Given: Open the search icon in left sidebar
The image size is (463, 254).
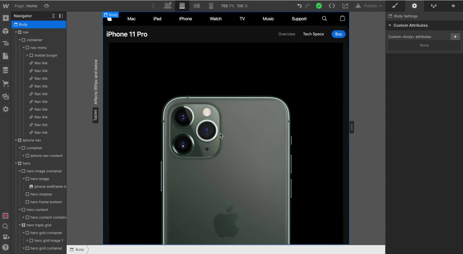Looking at the screenshot, I should click(6, 226).
